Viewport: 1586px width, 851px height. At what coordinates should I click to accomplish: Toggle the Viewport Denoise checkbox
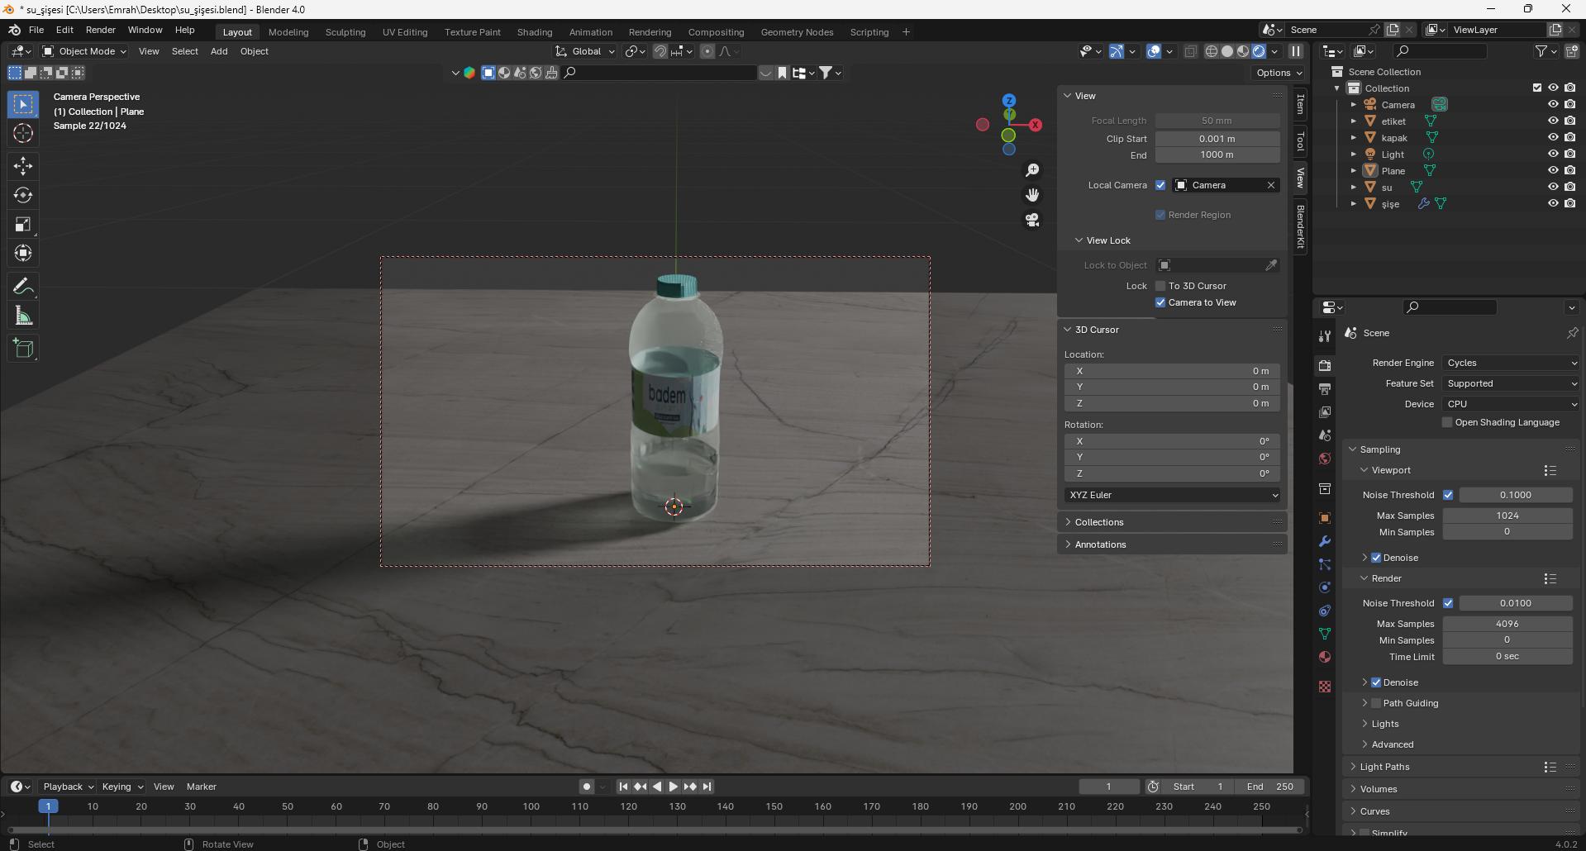click(1376, 558)
